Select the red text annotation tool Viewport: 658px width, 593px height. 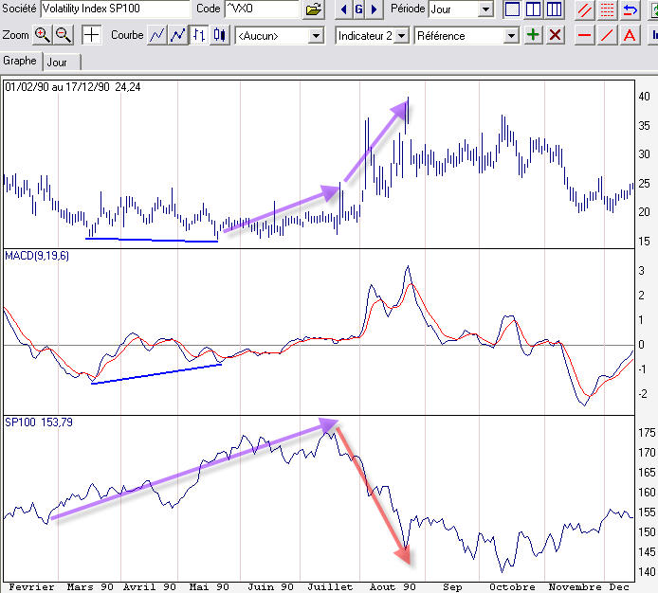pos(630,35)
